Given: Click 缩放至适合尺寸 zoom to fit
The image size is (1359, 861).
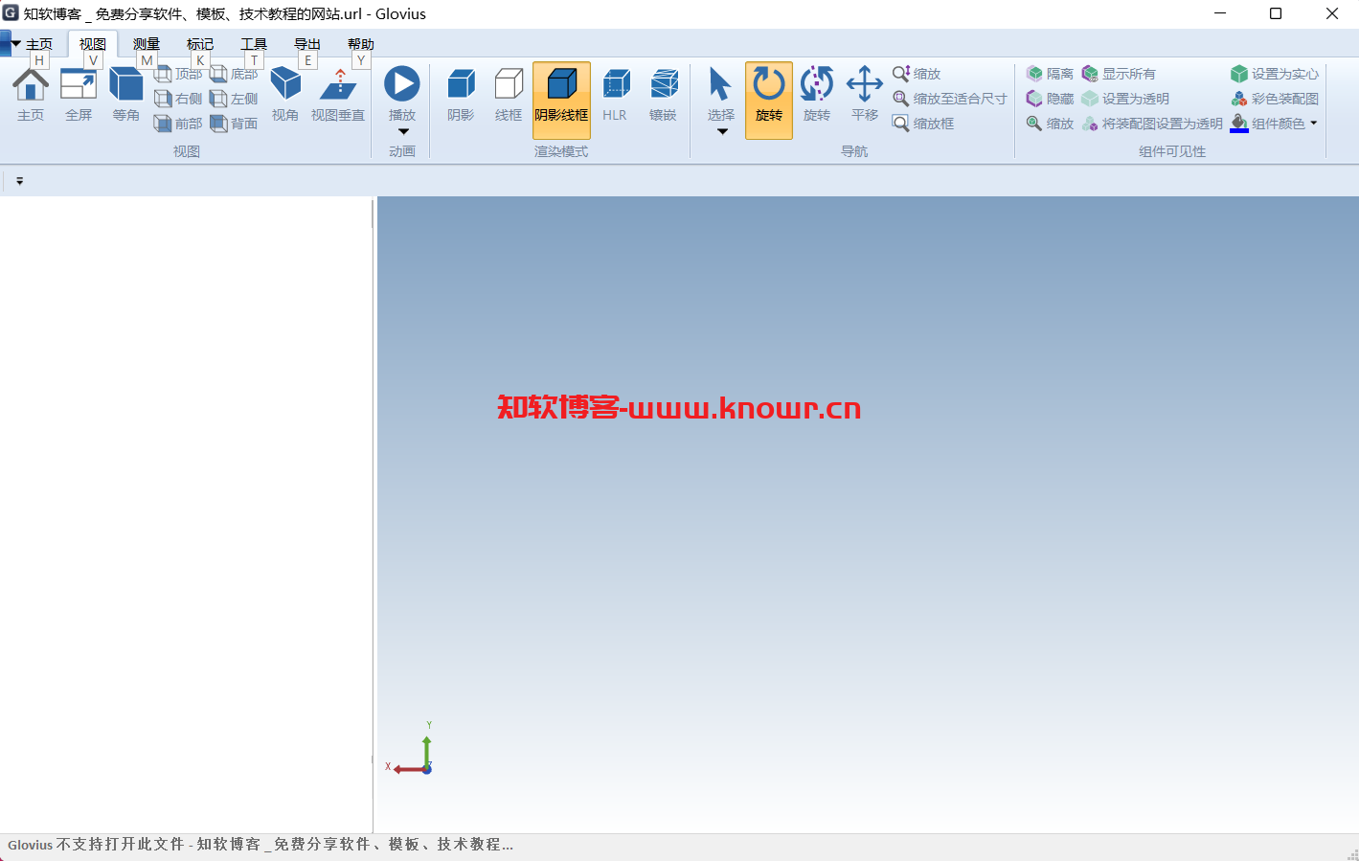Looking at the screenshot, I should click(x=950, y=99).
